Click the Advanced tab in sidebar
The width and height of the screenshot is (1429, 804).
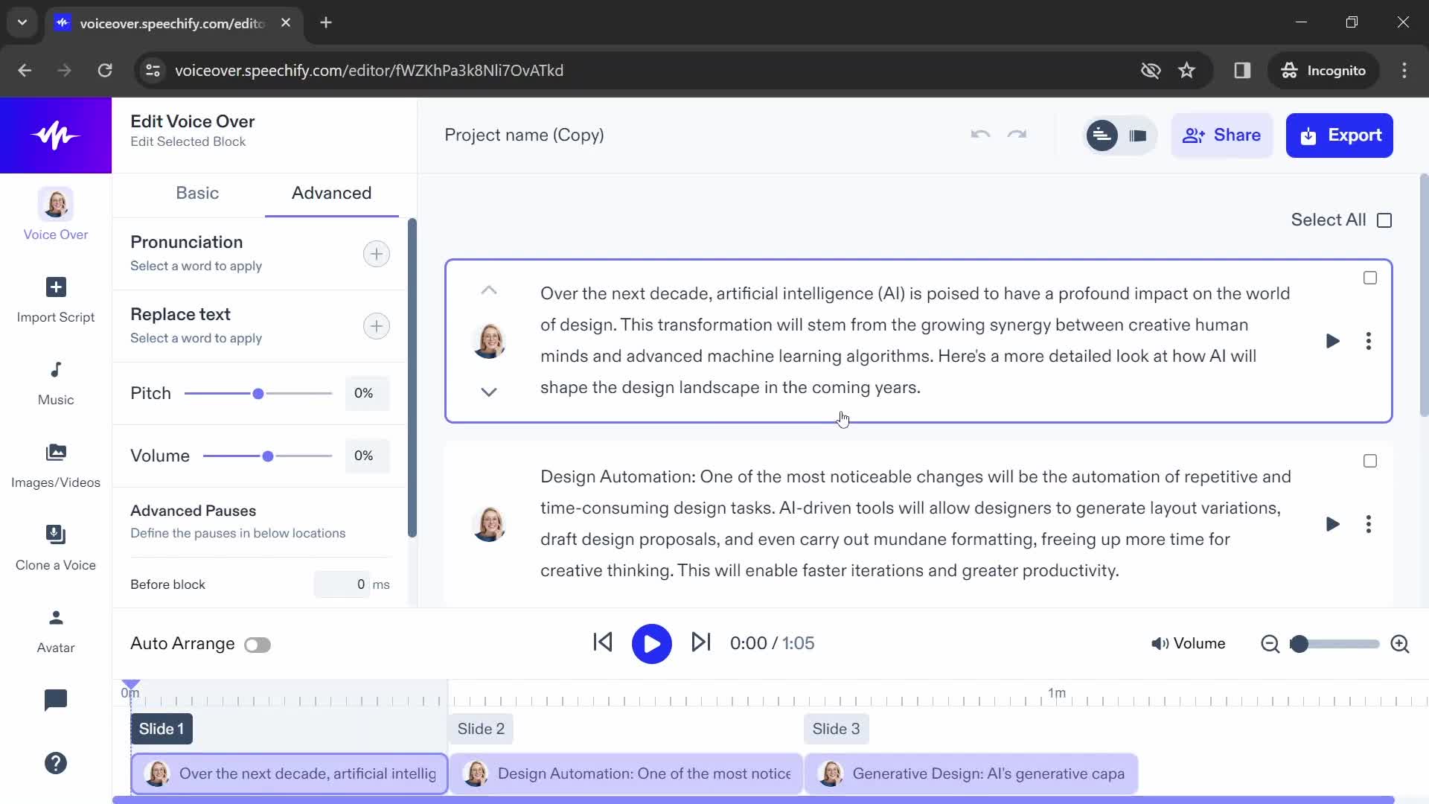pyautogui.click(x=332, y=192)
